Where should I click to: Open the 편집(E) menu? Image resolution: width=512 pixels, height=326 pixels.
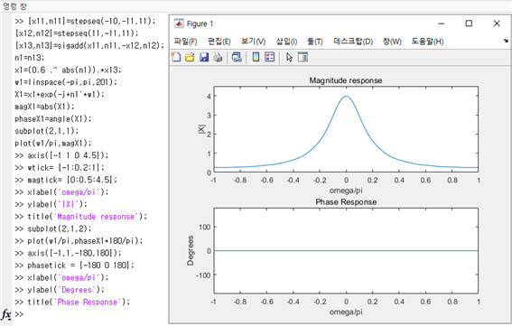[219, 42]
